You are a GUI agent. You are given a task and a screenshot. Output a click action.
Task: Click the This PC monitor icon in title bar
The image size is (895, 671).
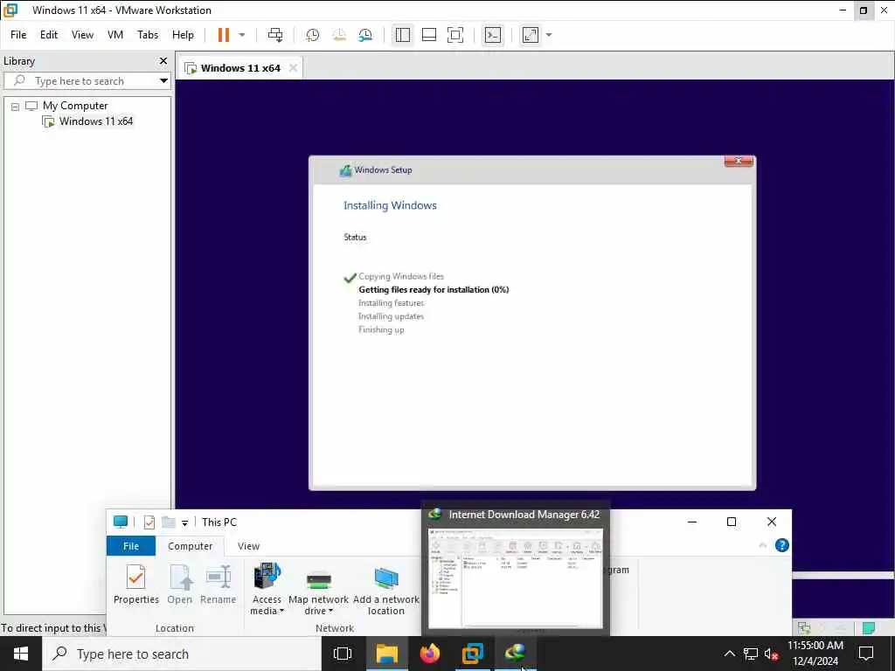click(121, 522)
